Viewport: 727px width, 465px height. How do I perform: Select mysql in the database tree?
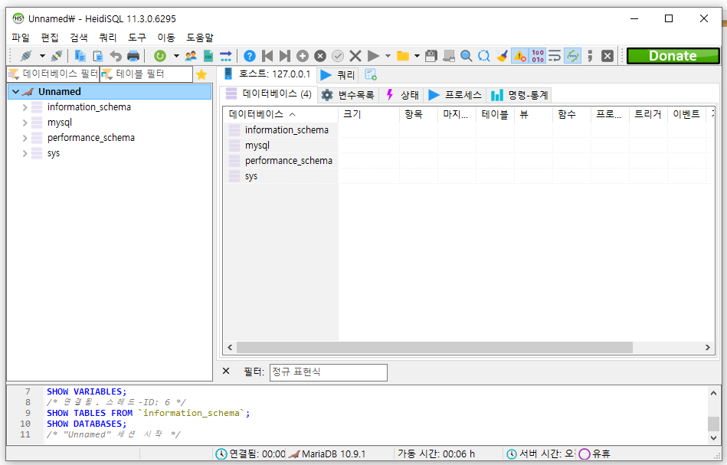pos(60,123)
